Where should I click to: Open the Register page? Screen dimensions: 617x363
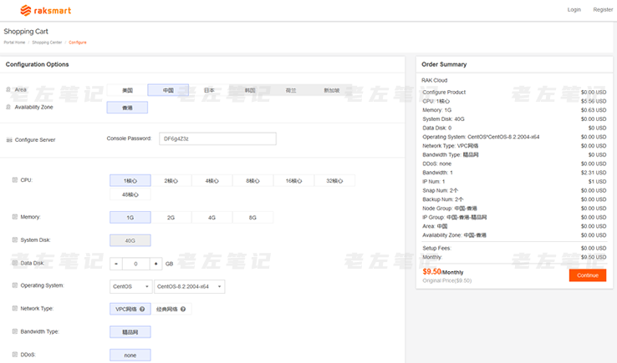pyautogui.click(x=603, y=10)
